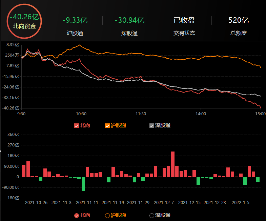
Task: Click the last green bar in the daily chart
Action: point(258,179)
